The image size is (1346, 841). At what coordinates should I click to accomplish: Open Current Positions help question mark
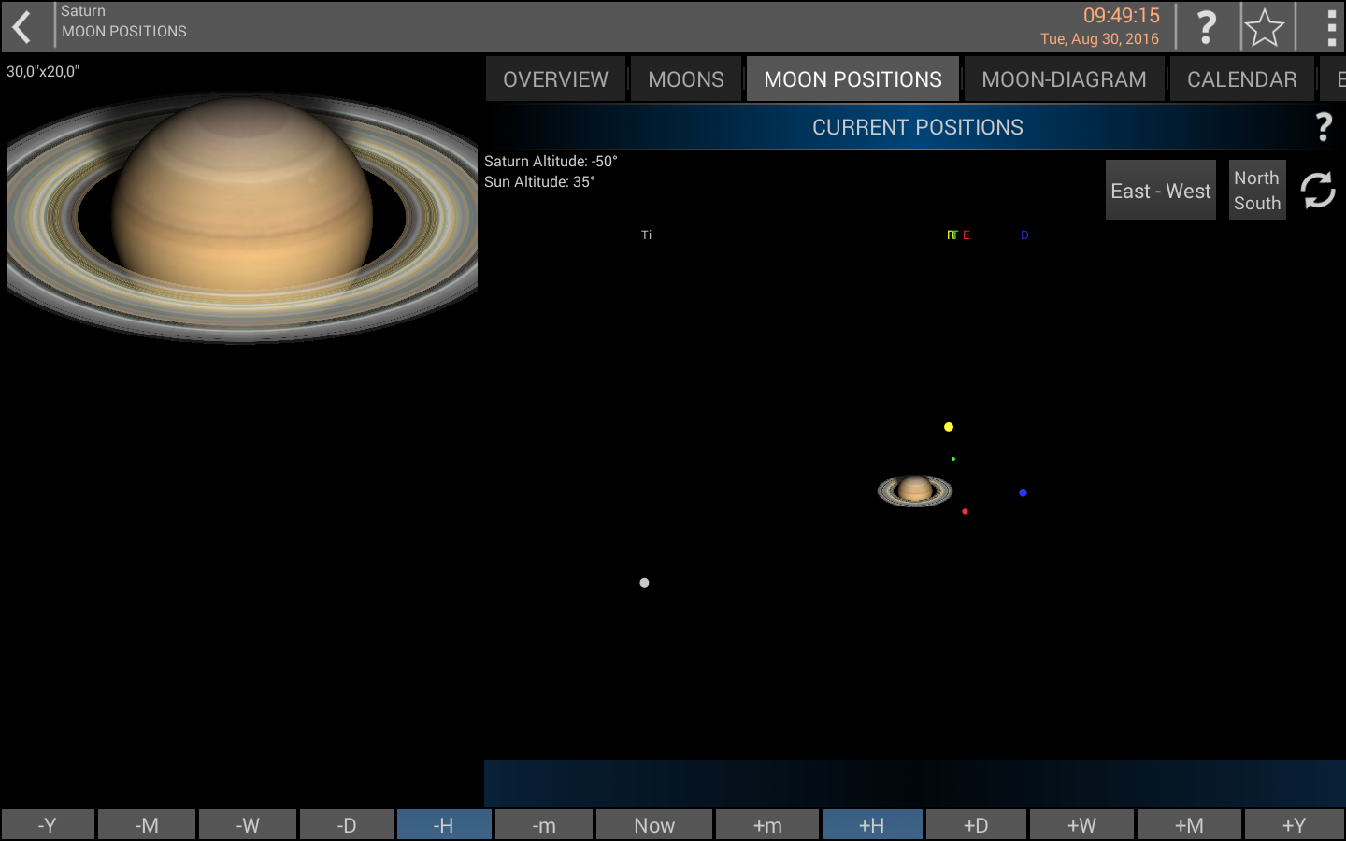click(x=1324, y=127)
